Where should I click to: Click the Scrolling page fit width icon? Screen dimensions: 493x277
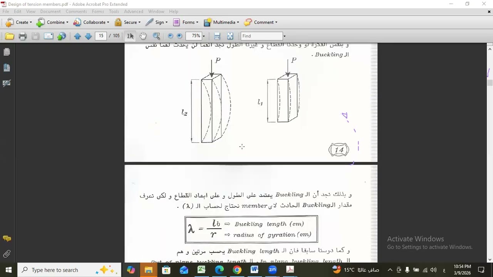(217, 36)
